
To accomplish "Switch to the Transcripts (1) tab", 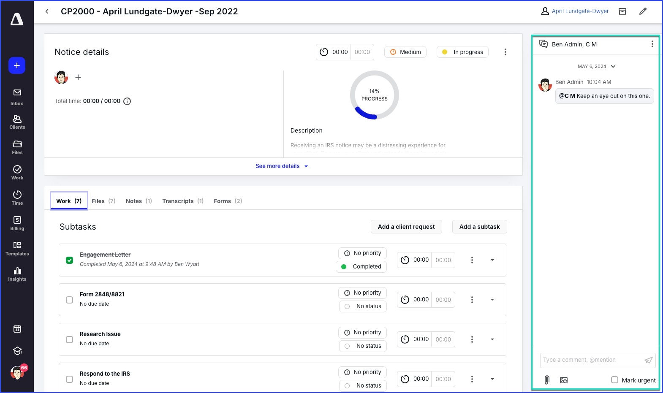I will (x=183, y=201).
